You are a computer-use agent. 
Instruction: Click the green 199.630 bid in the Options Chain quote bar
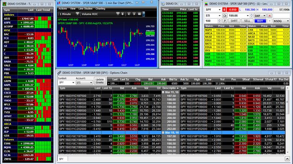point(148,84)
